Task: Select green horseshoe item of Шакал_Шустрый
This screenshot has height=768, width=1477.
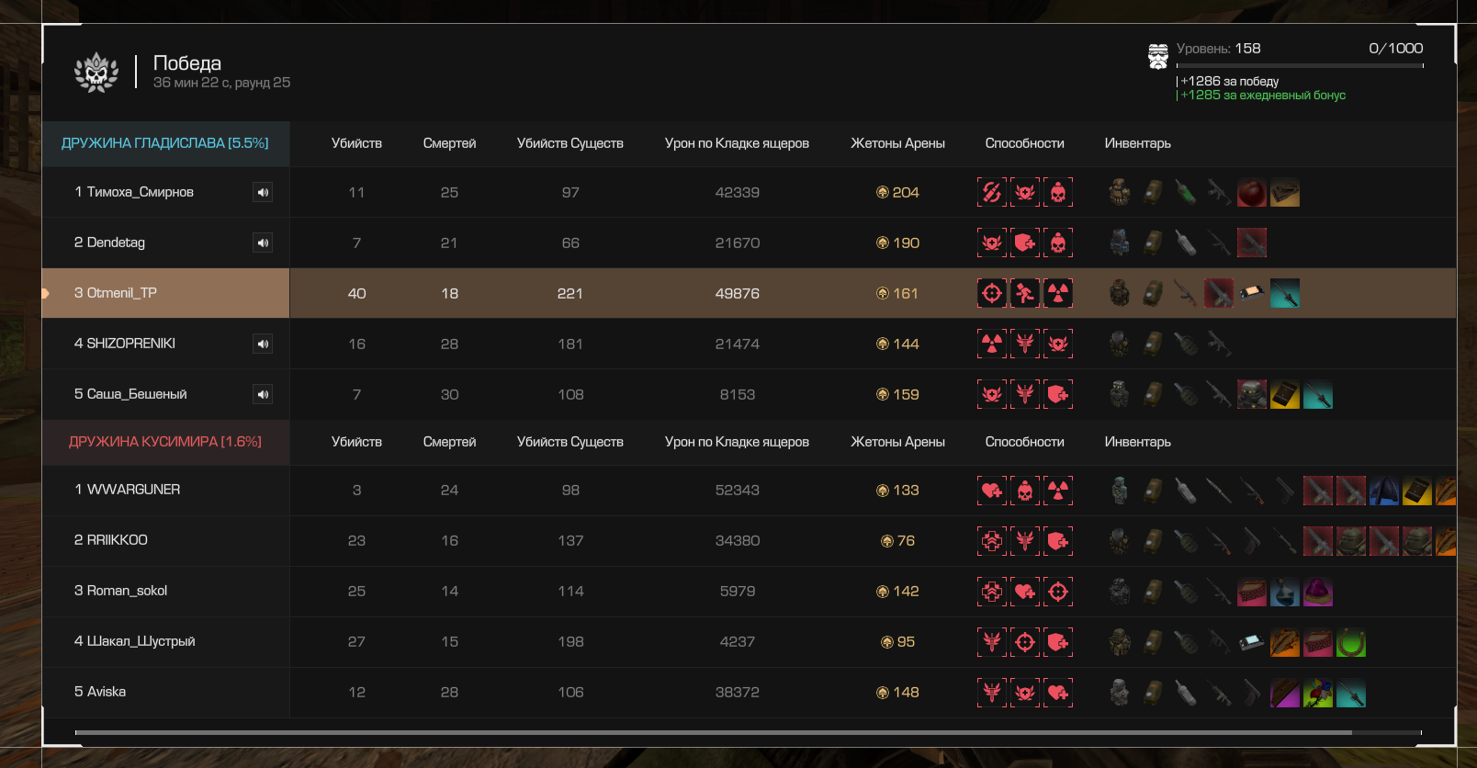Action: (1351, 642)
